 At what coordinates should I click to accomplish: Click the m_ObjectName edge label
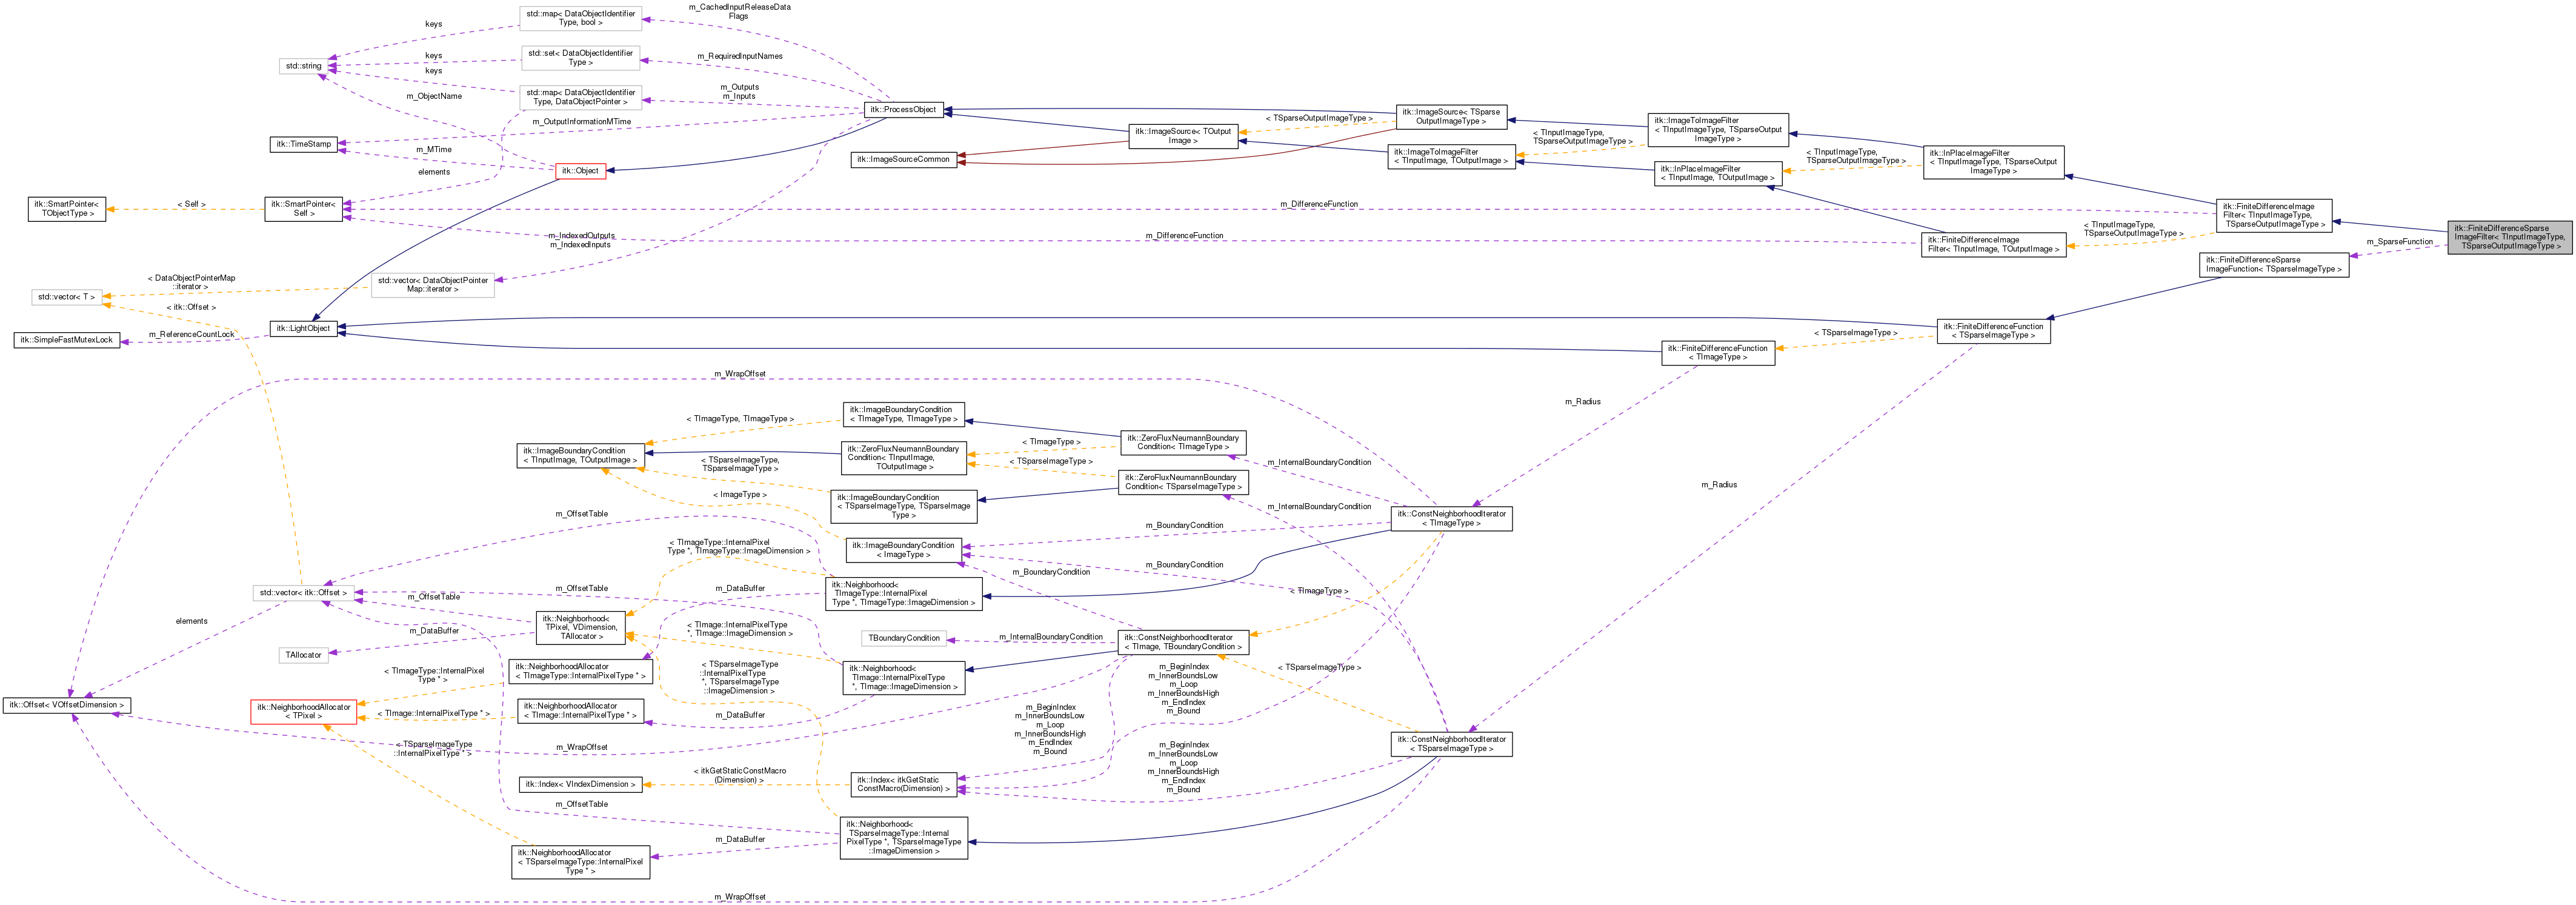pos(434,96)
